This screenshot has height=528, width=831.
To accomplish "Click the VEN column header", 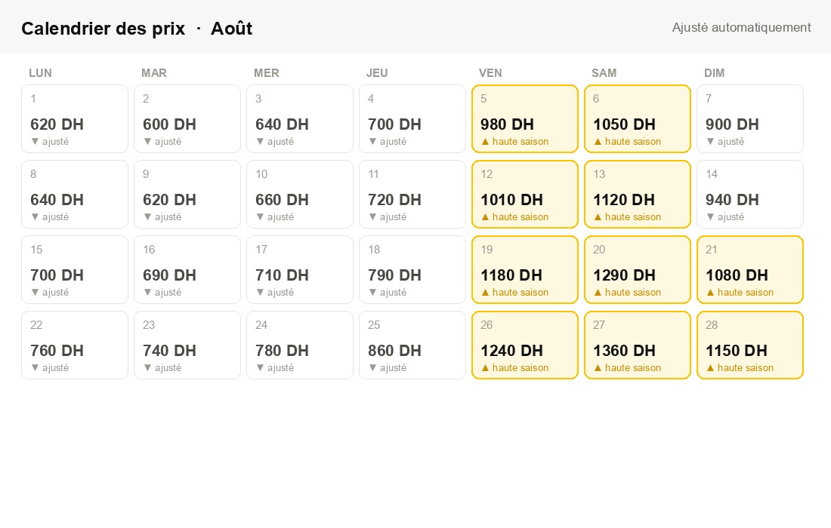I will 490,73.
